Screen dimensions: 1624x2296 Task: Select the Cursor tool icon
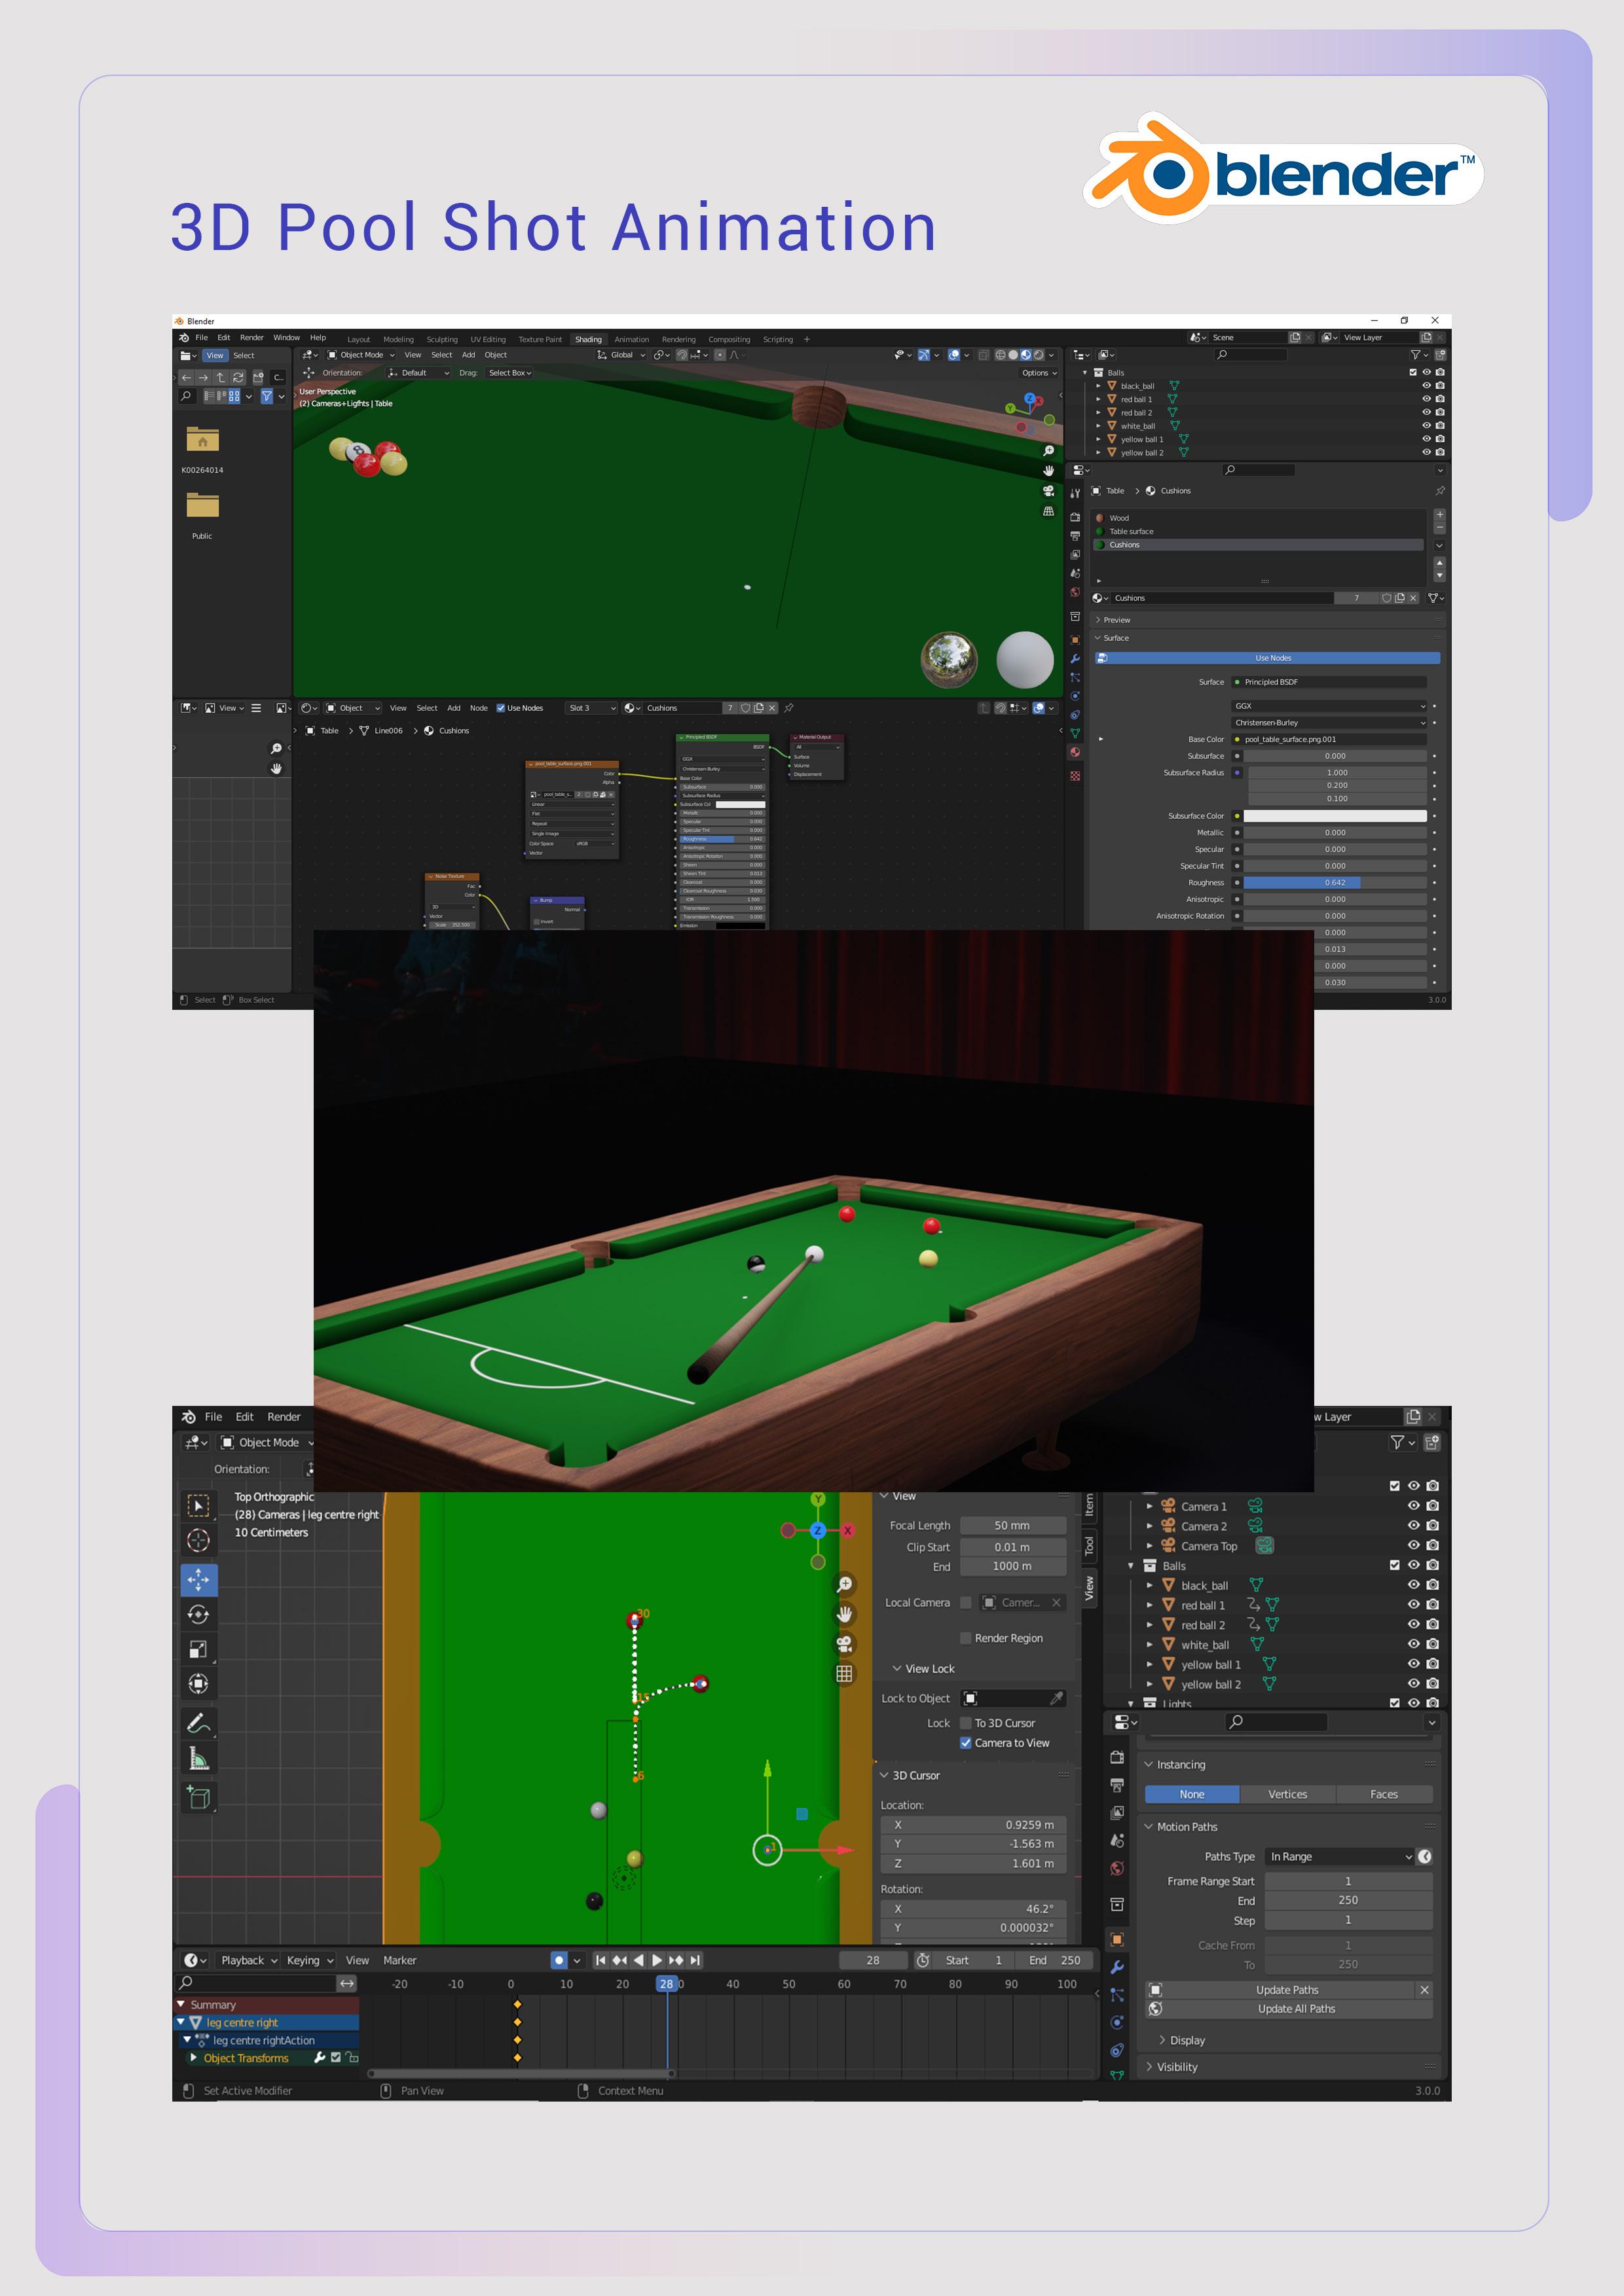tap(198, 1540)
